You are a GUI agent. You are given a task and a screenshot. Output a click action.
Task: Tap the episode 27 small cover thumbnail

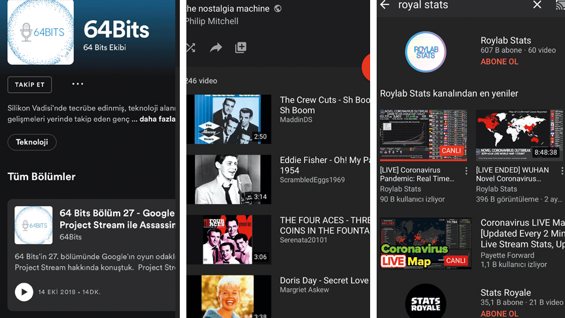tap(33, 225)
